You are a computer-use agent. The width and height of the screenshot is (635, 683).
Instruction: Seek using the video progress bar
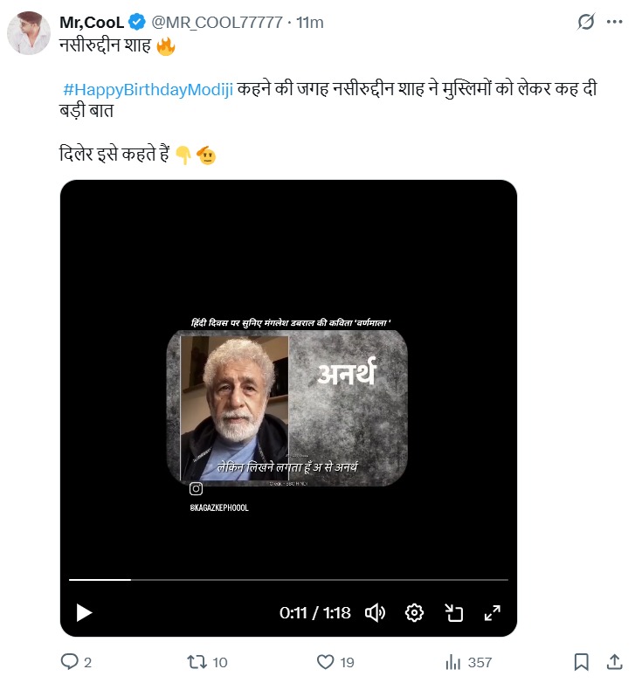pyautogui.click(x=288, y=580)
